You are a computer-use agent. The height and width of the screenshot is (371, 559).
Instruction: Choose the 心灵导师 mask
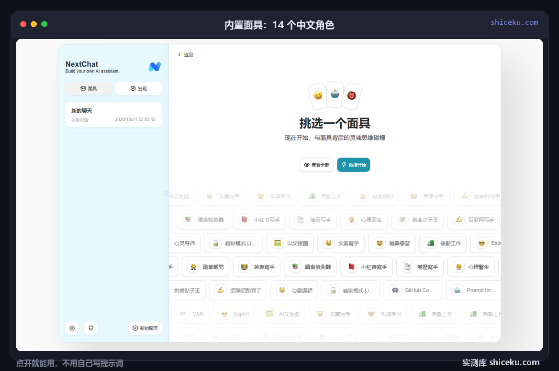[185, 244]
